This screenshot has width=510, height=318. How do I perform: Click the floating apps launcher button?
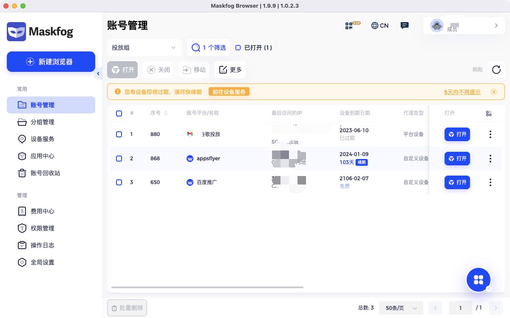tap(479, 280)
